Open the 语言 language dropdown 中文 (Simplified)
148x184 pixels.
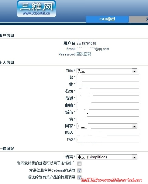click(x=107, y=157)
